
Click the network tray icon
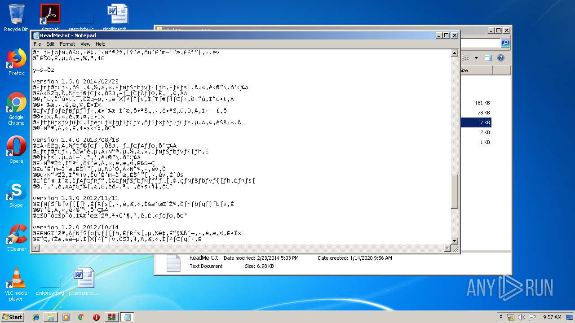511,317
